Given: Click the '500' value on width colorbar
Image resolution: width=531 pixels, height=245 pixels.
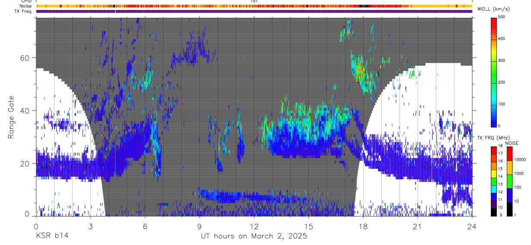Looking at the screenshot, I should pyautogui.click(x=502, y=17).
